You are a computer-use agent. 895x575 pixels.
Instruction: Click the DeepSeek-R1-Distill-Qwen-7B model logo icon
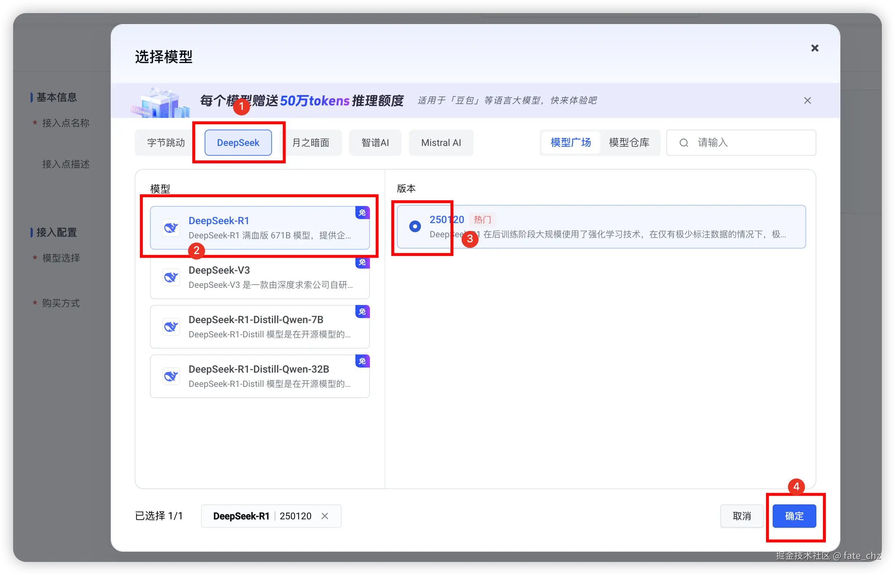(171, 327)
